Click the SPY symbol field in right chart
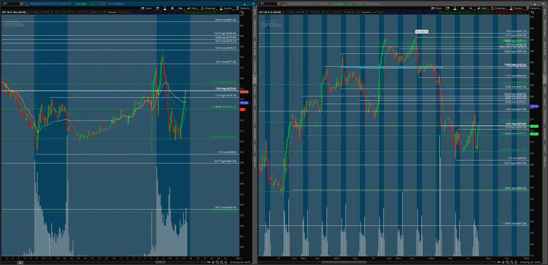 tap(268, 4)
